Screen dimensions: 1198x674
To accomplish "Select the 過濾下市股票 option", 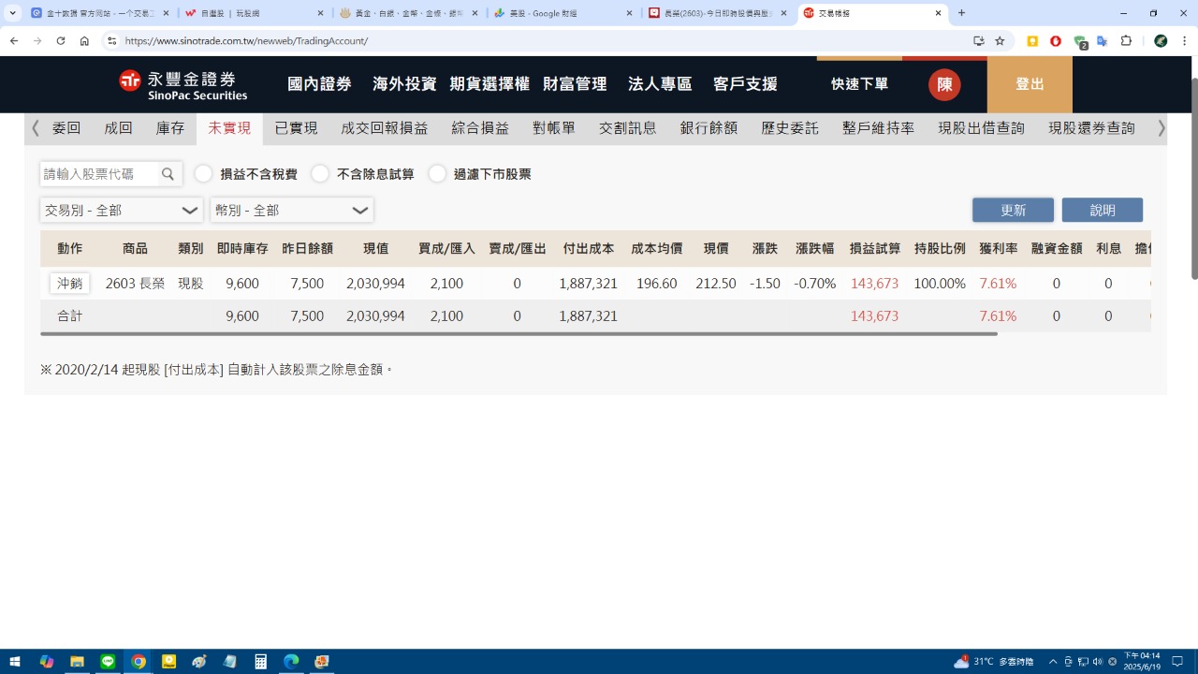I will (437, 174).
